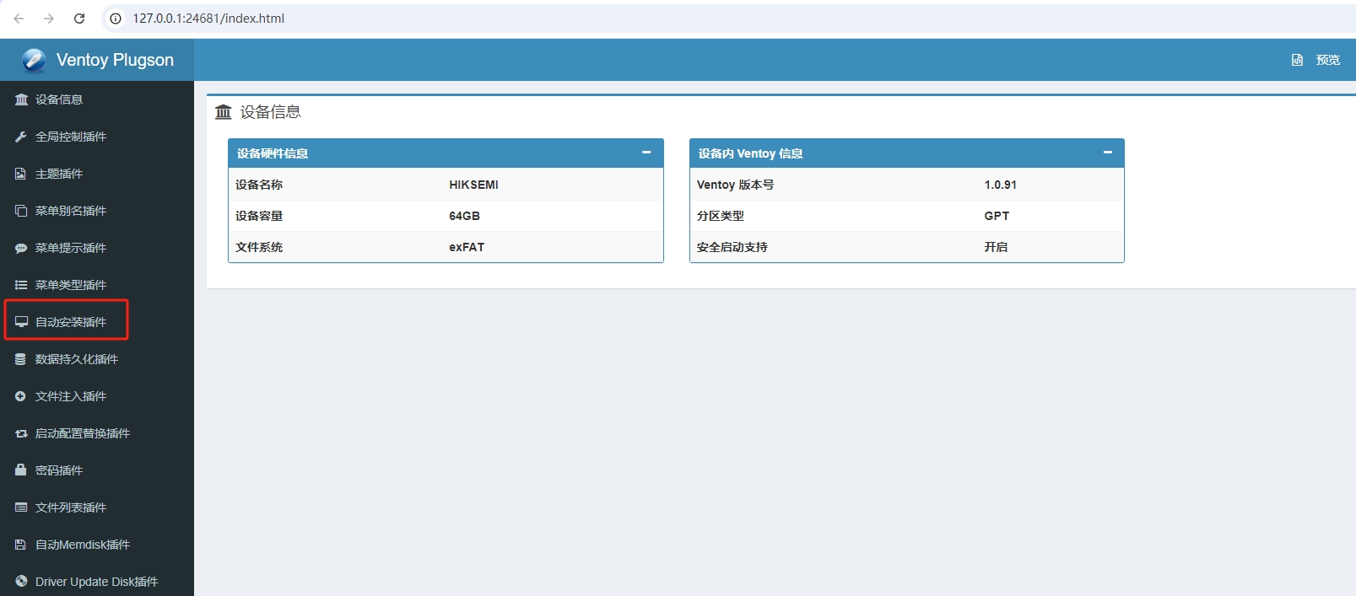The width and height of the screenshot is (1356, 596).
Task: Click the database icon for 数据持久化插件
Action: click(21, 359)
